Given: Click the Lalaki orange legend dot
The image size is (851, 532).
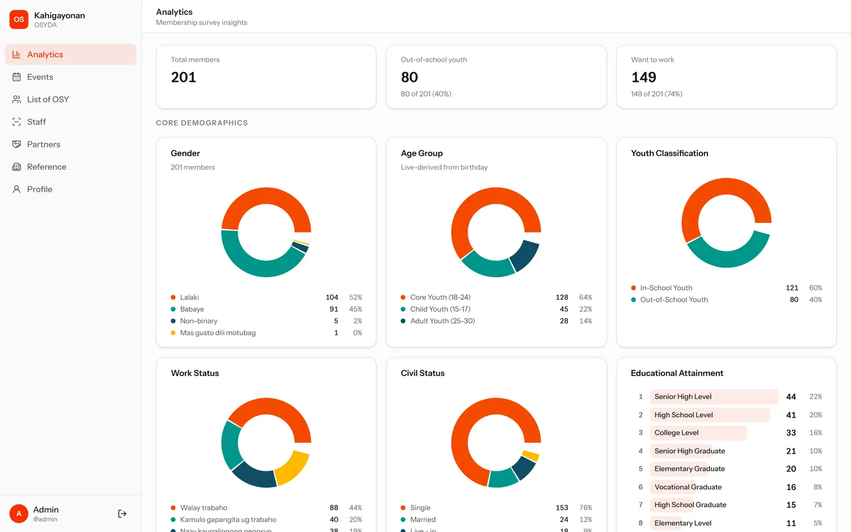Looking at the screenshot, I should [x=173, y=297].
